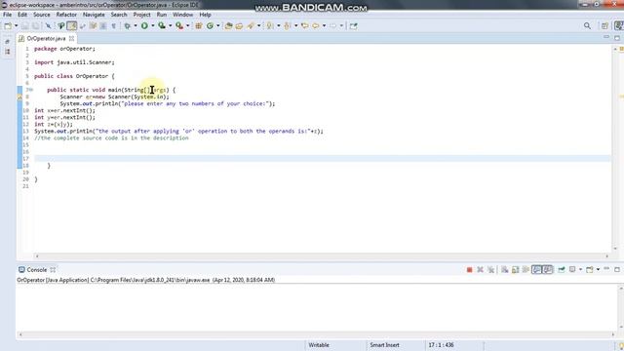Toggle the Mark Occurrences highlighter button
Viewport: 624px width, 351px height.
click(72, 26)
